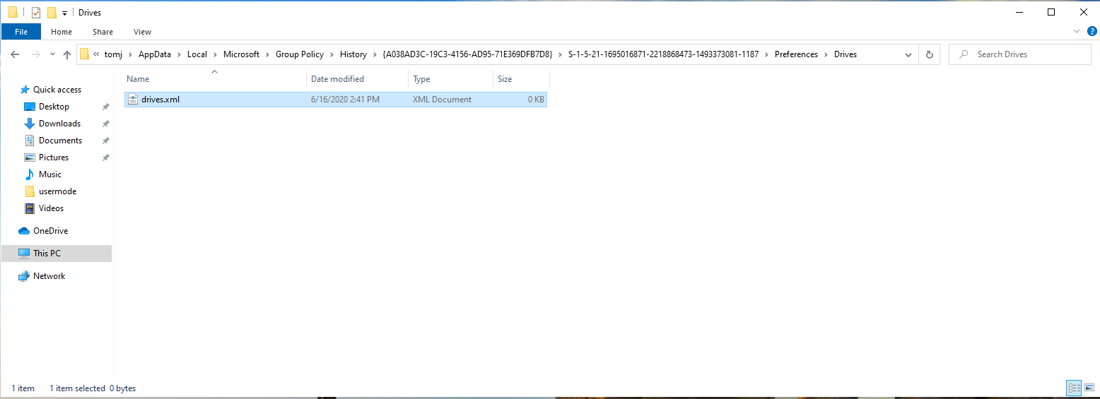This screenshot has width=1100, height=399.
Task: Switch to large icons view
Action: point(1089,388)
